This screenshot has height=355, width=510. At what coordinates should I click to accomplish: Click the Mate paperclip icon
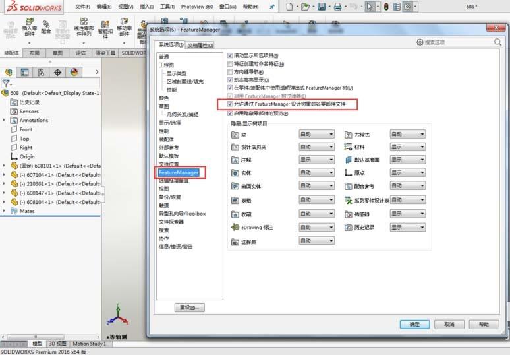[x=46, y=26]
